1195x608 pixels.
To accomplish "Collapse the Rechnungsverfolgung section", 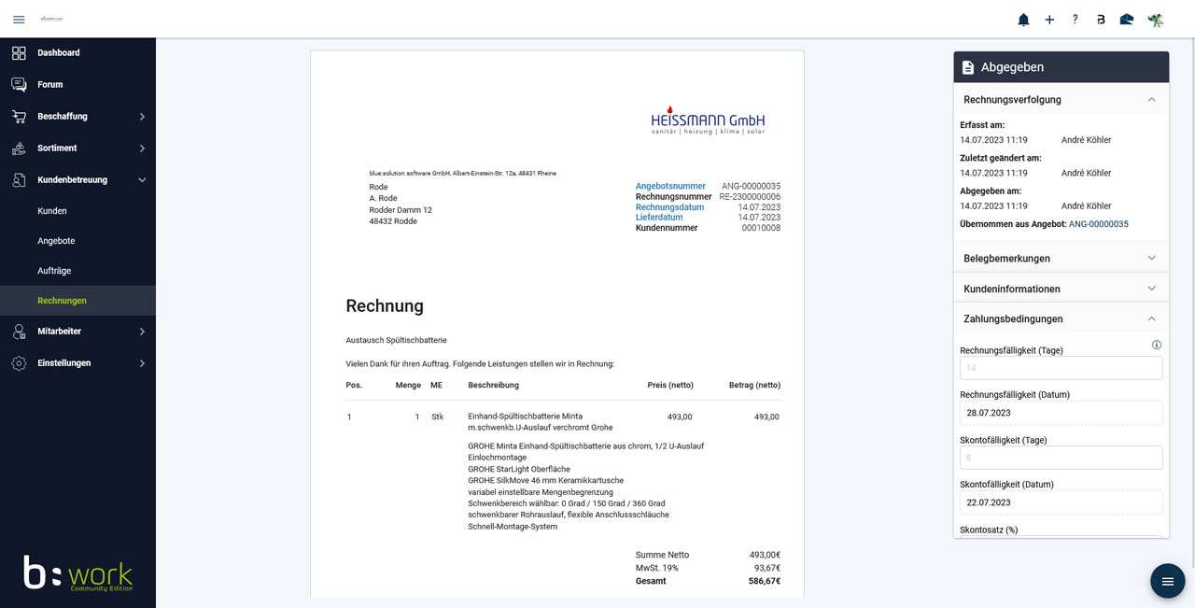I will point(1151,100).
